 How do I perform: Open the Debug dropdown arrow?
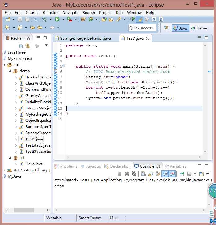(x=51, y=19)
